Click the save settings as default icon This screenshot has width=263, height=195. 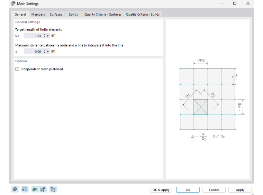coord(43,189)
